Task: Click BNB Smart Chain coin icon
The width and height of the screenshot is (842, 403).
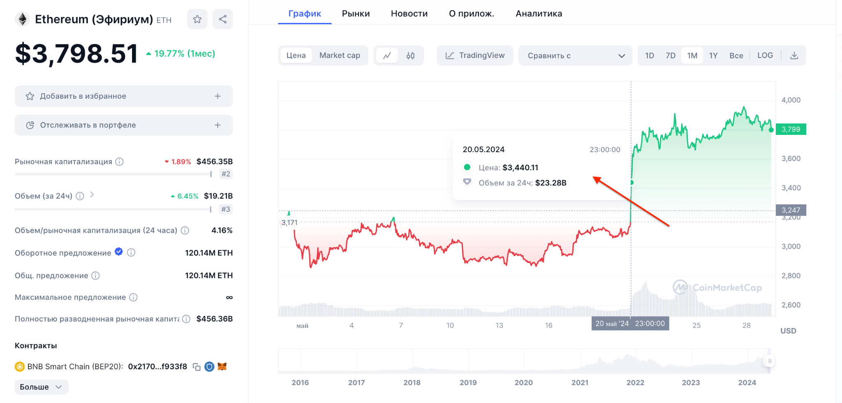Action: point(20,366)
